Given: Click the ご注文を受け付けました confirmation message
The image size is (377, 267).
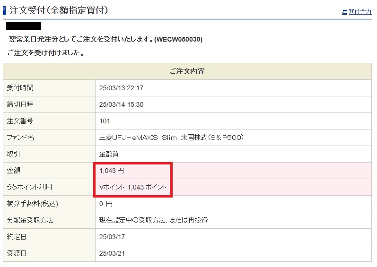Looking at the screenshot, I should coord(46,53).
